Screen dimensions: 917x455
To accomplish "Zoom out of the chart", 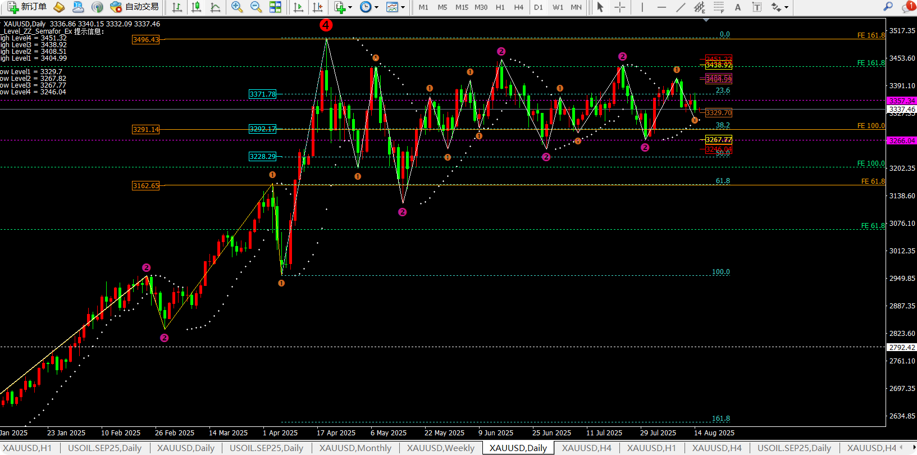I will 256,7.
